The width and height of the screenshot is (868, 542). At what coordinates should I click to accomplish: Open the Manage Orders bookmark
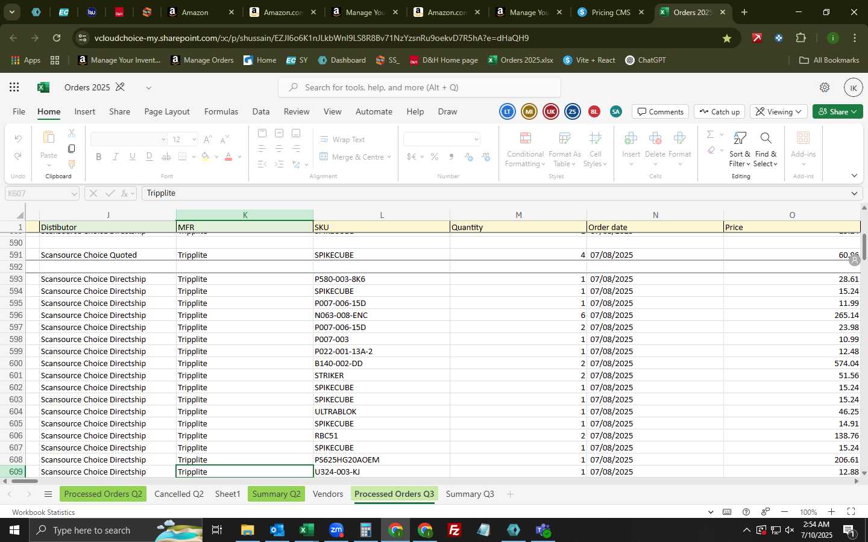point(202,60)
